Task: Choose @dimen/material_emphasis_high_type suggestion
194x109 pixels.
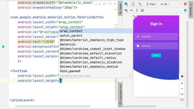Action: click(x=96, y=40)
